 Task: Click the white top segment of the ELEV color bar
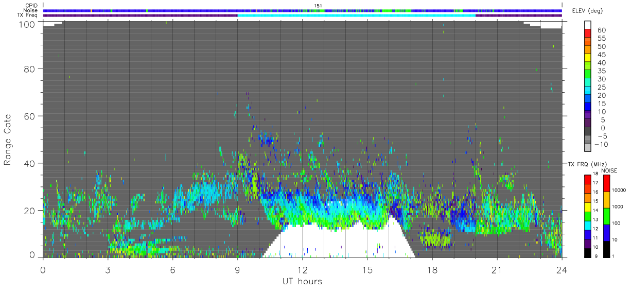588,26
